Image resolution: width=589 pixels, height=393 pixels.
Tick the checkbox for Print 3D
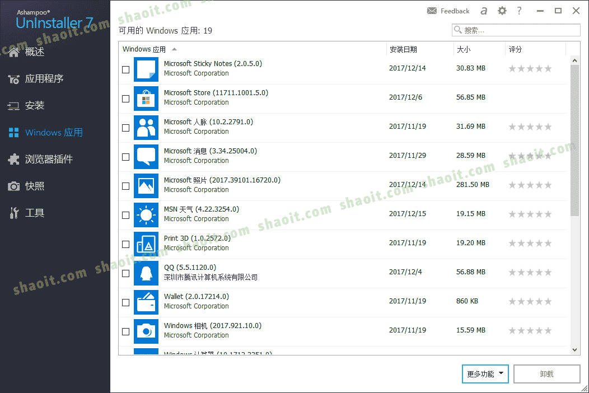[x=126, y=244]
